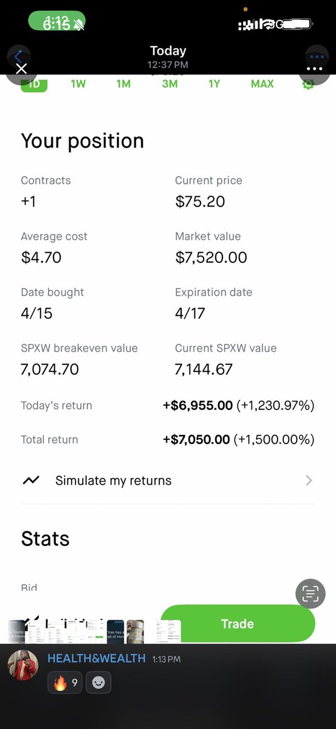
Task: Switch chart range to 1M
Action: 123,84
